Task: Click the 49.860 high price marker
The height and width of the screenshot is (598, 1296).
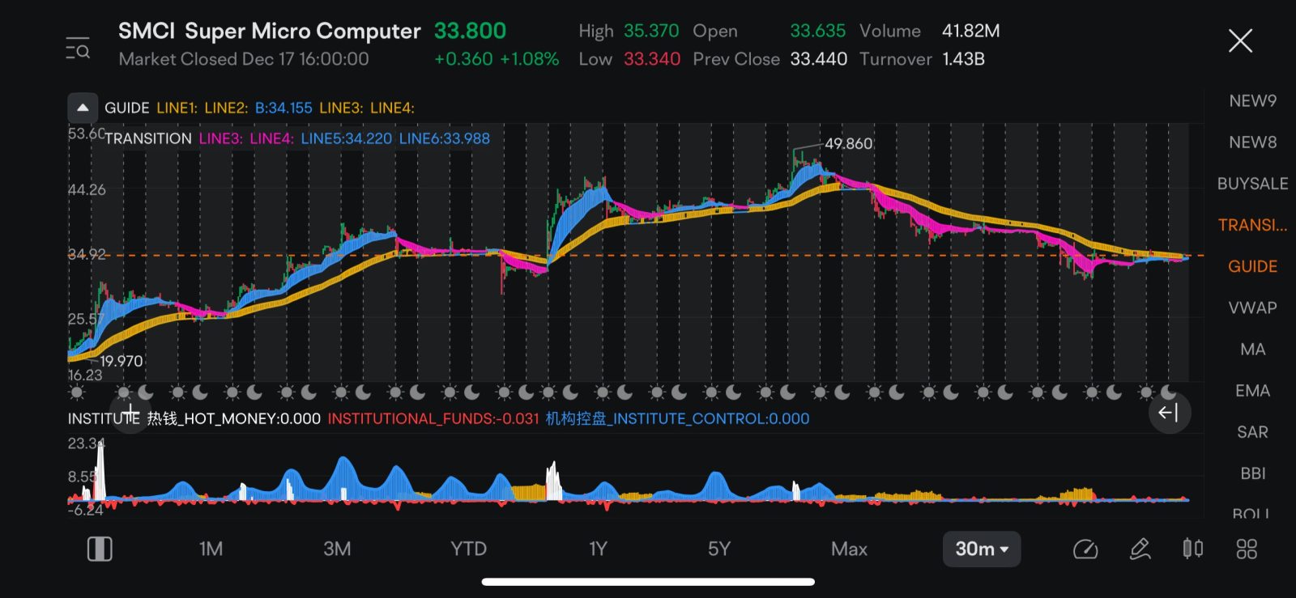Action: click(848, 143)
